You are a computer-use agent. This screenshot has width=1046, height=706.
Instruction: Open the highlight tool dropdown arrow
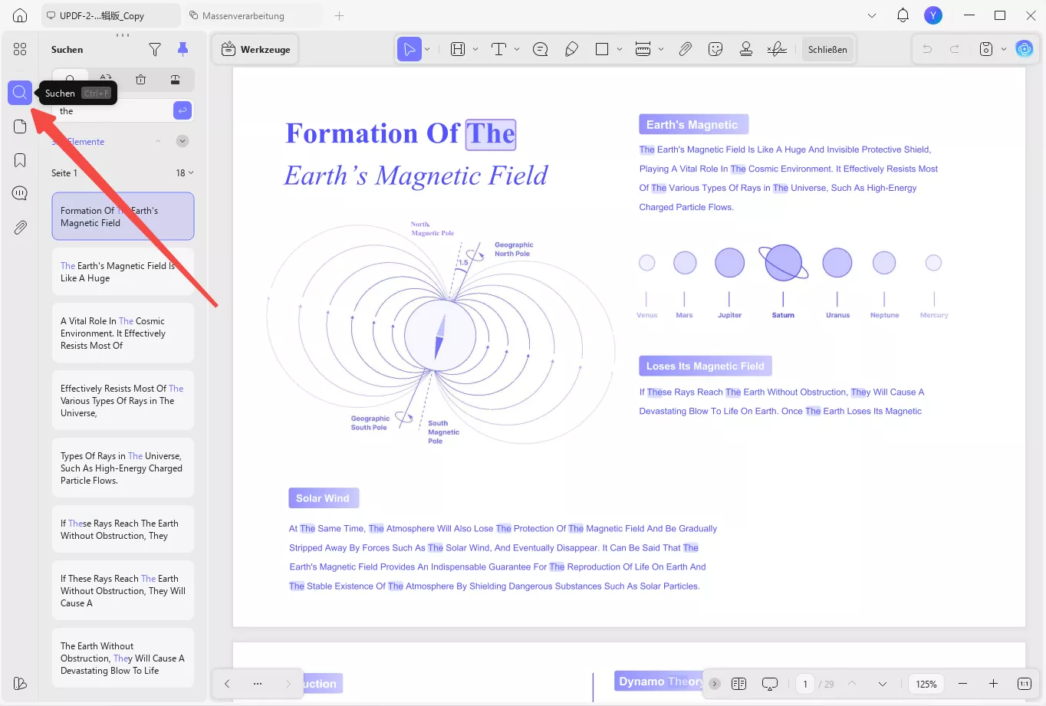[475, 49]
